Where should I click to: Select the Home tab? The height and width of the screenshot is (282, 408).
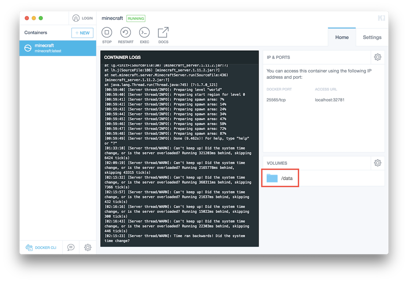point(342,37)
